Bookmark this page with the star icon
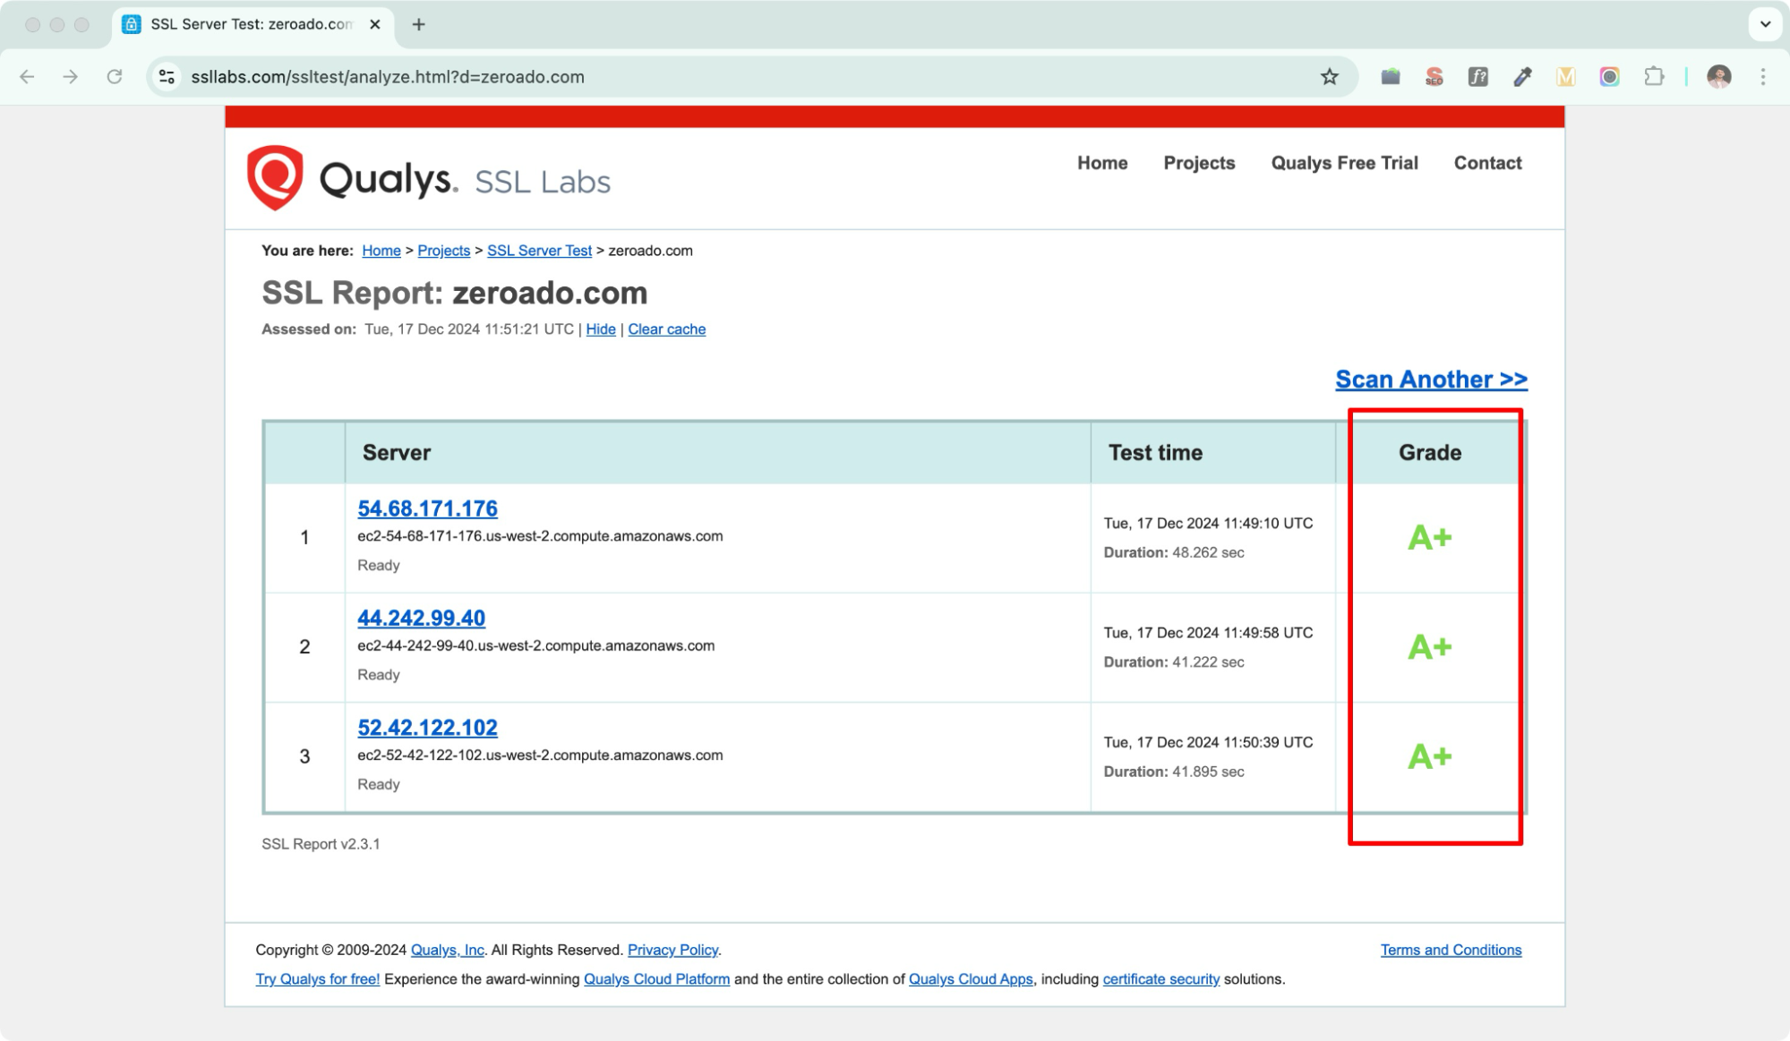This screenshot has width=1790, height=1041. [x=1329, y=76]
